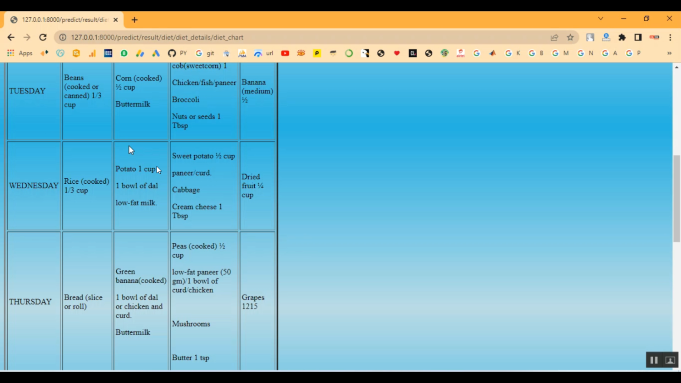Go back to the previous page
The width and height of the screenshot is (681, 383).
[x=11, y=37]
